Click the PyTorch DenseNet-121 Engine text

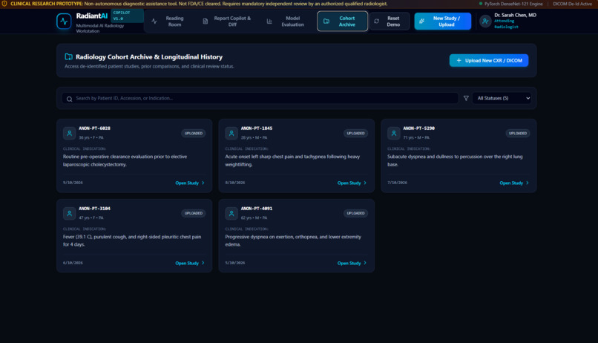click(x=513, y=4)
